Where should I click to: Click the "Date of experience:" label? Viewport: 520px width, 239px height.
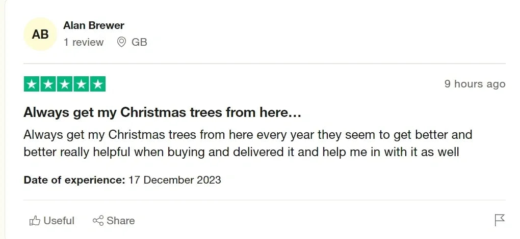click(74, 180)
